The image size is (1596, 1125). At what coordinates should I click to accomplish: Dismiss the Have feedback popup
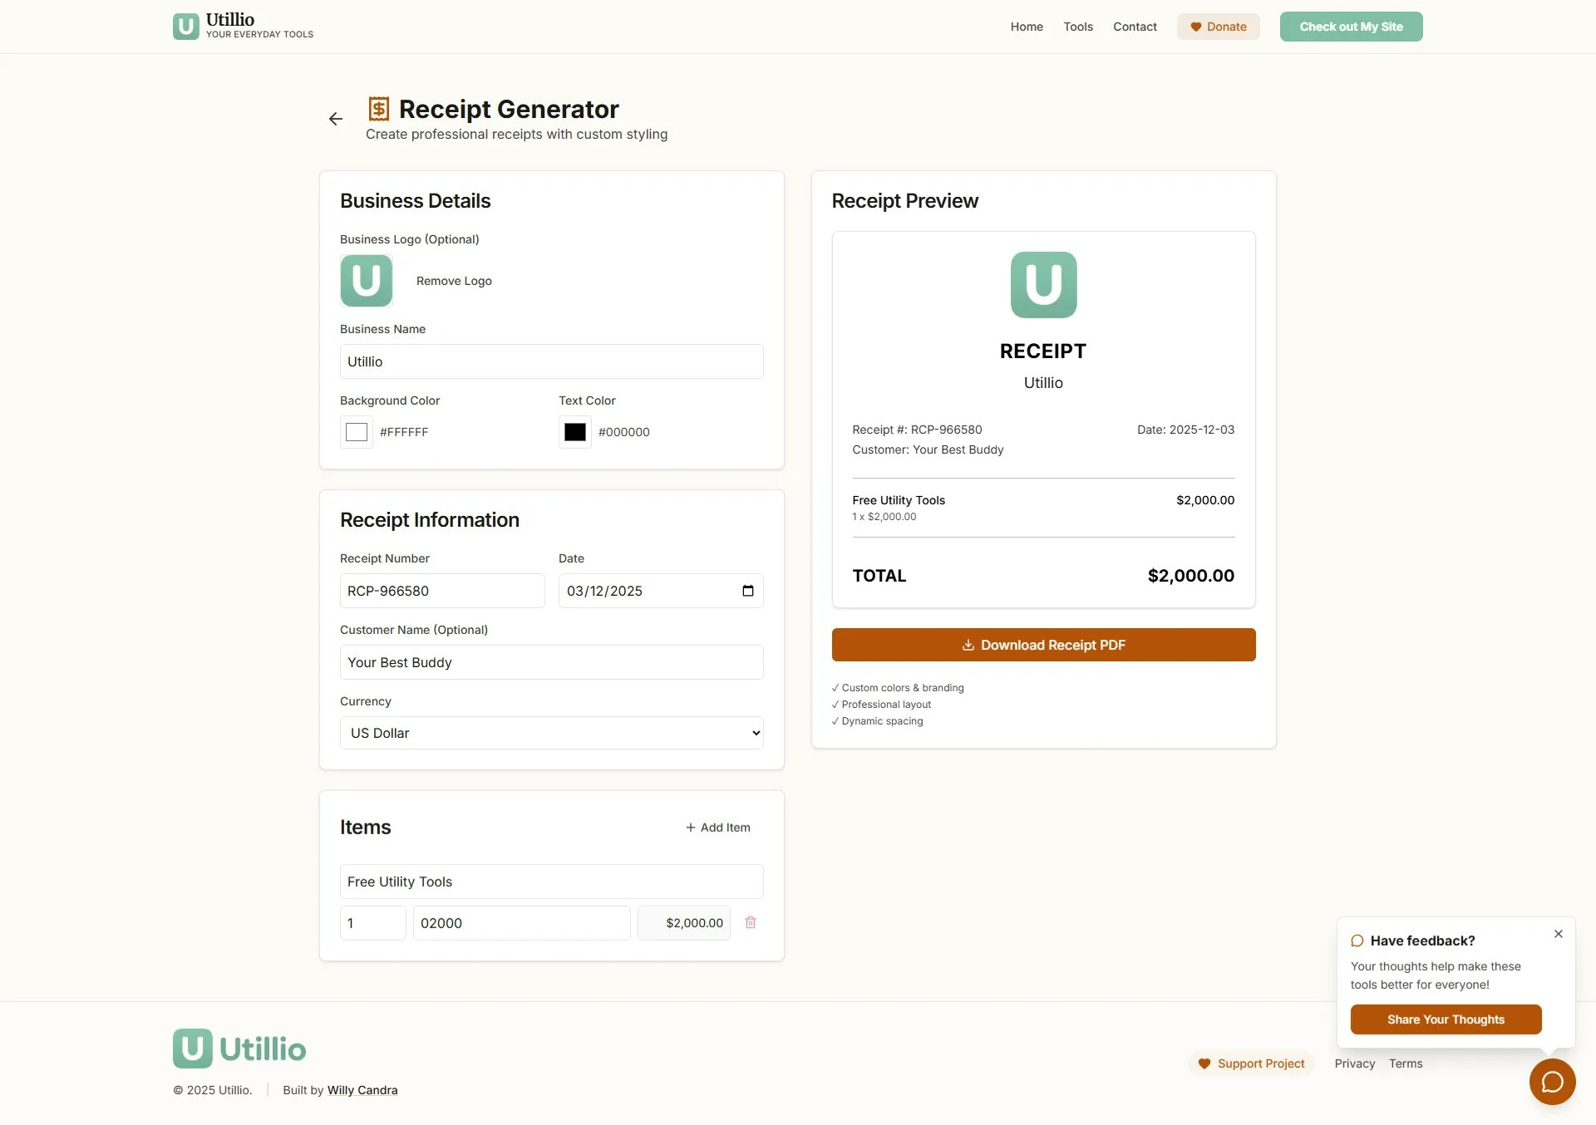coord(1559,934)
